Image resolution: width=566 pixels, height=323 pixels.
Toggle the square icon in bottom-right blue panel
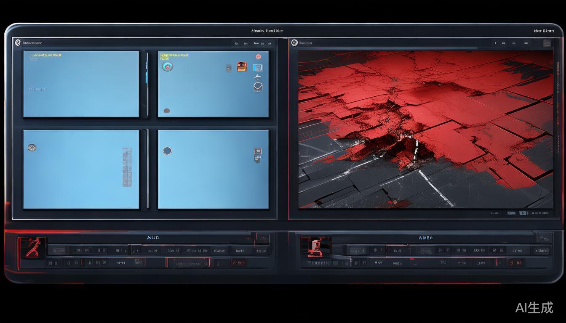click(x=258, y=151)
